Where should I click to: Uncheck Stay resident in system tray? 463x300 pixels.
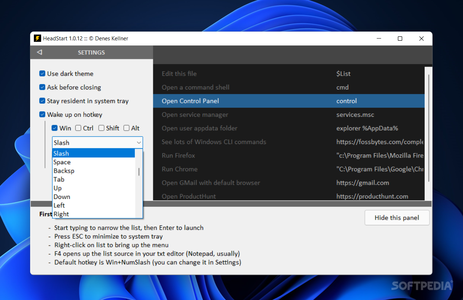42,101
